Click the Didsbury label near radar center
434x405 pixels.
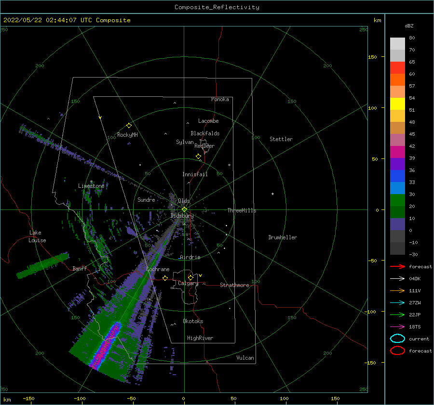[182, 216]
